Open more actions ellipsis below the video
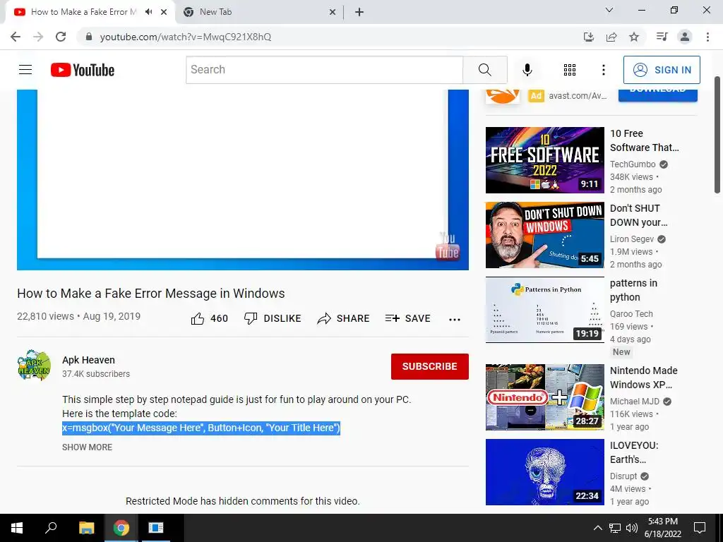 pyautogui.click(x=455, y=320)
